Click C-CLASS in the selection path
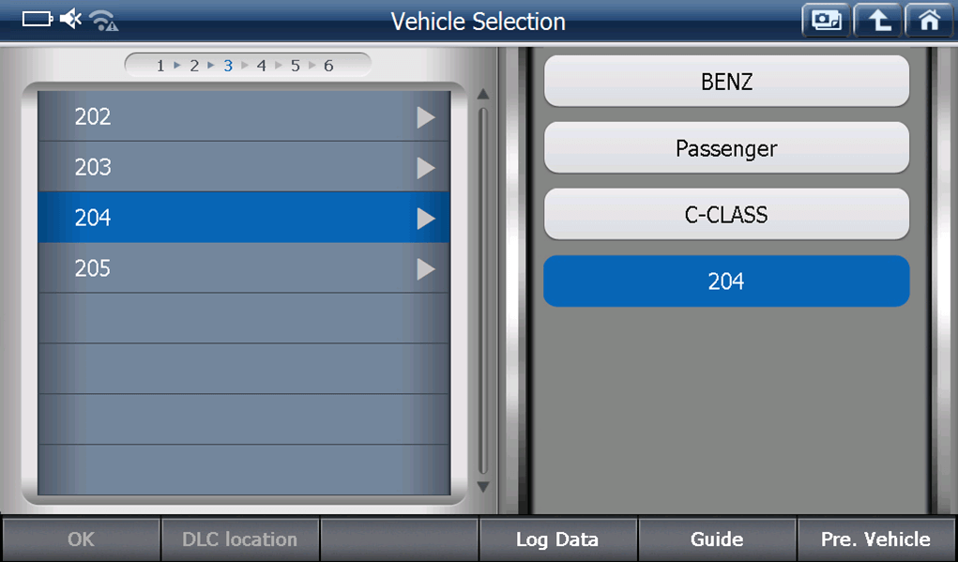This screenshot has width=958, height=562. 726,215
